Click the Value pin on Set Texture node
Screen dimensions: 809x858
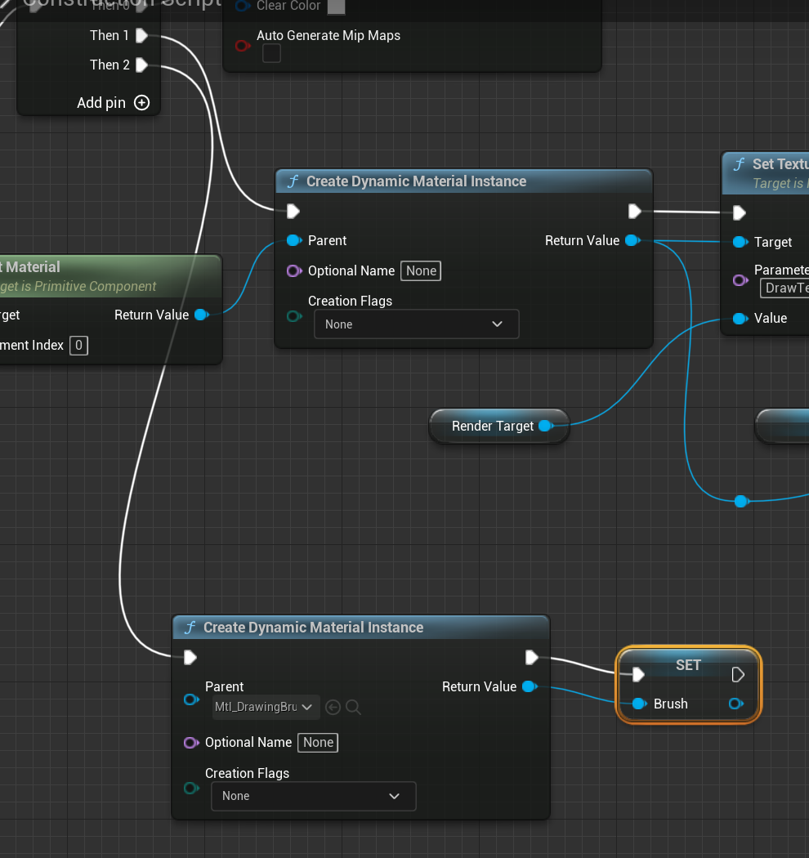click(740, 318)
